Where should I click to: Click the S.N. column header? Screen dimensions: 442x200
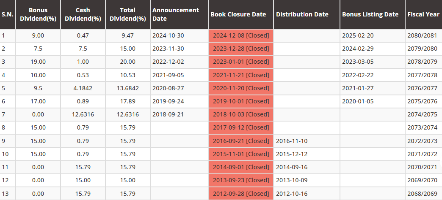point(7,14)
